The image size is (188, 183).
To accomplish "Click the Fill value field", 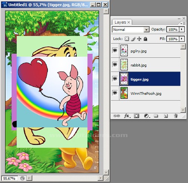I will [x=173, y=39].
